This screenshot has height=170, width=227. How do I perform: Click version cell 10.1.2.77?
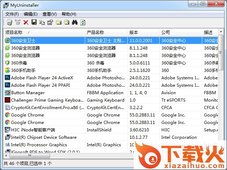138,137
